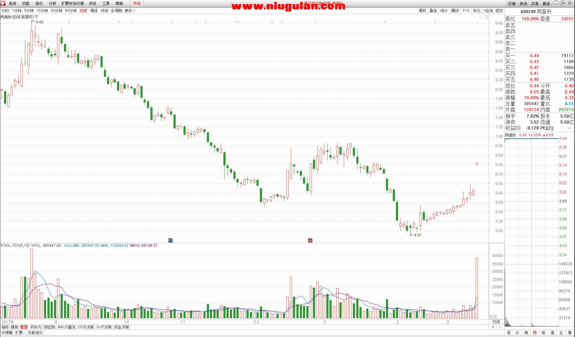Select the 笔 side panel tab
This screenshot has height=337, width=575.
coord(509,333)
